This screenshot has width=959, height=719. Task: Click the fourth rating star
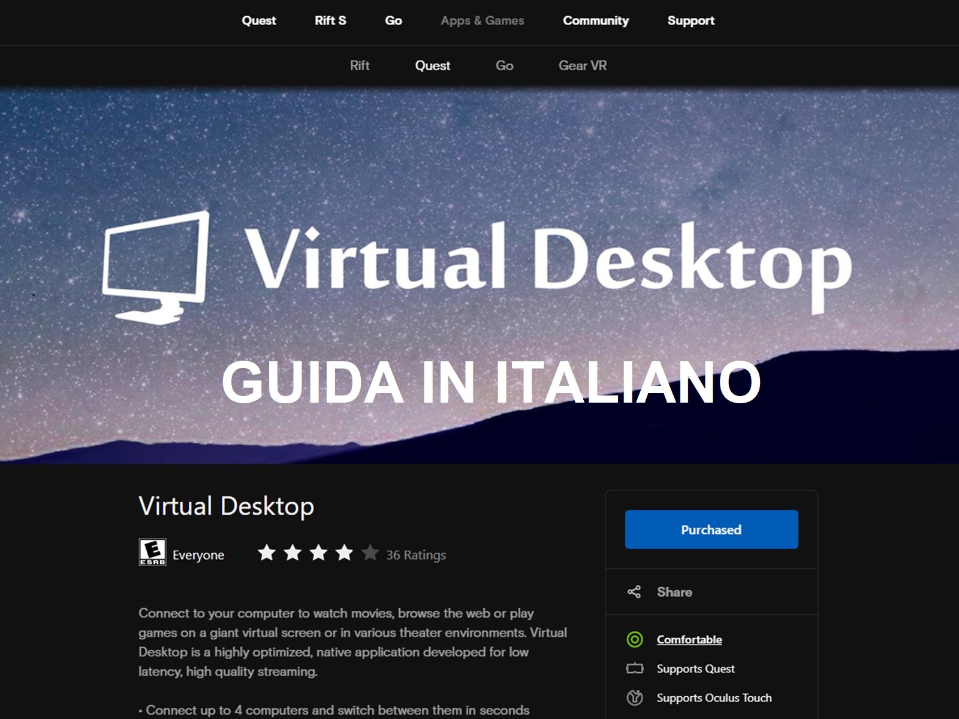(x=344, y=552)
